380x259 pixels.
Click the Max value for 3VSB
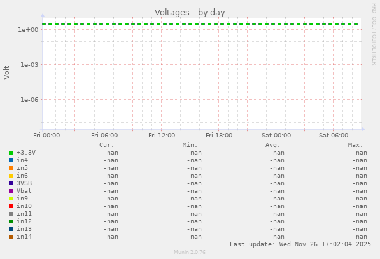coord(360,183)
